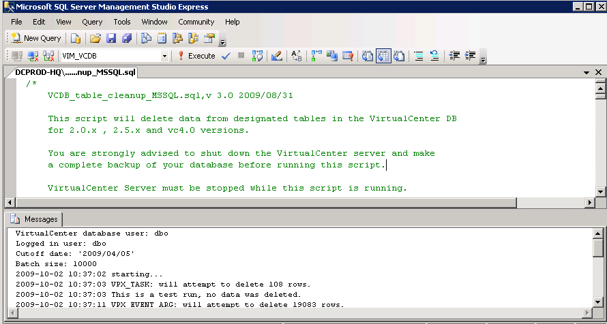The width and height of the screenshot is (607, 324).
Task: Expand the standard toolbar overflow options
Action: [223, 40]
